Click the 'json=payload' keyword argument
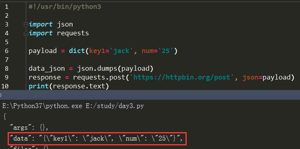The height and width of the screenshot is (149, 300). 267,78
